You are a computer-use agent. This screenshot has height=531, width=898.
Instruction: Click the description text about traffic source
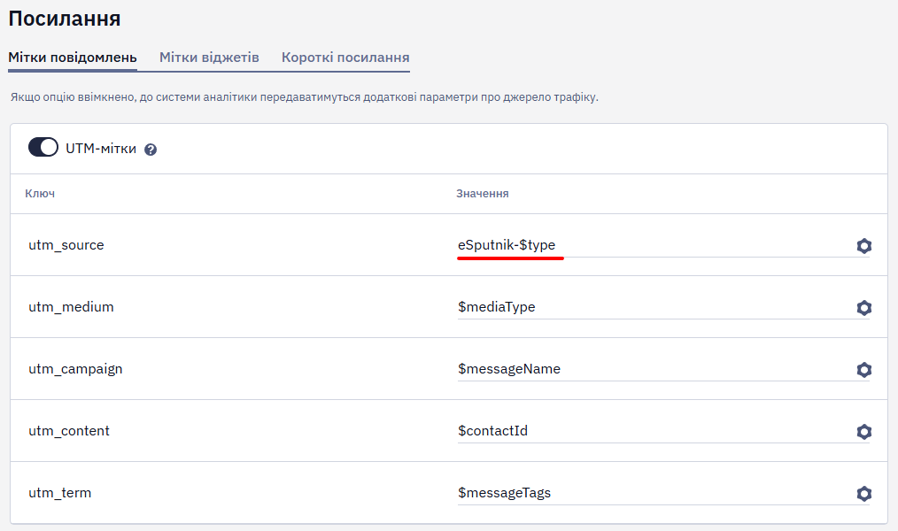point(304,97)
